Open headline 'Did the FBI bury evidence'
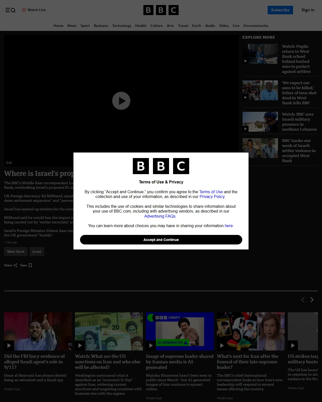The image size is (322, 402). (x=34, y=362)
